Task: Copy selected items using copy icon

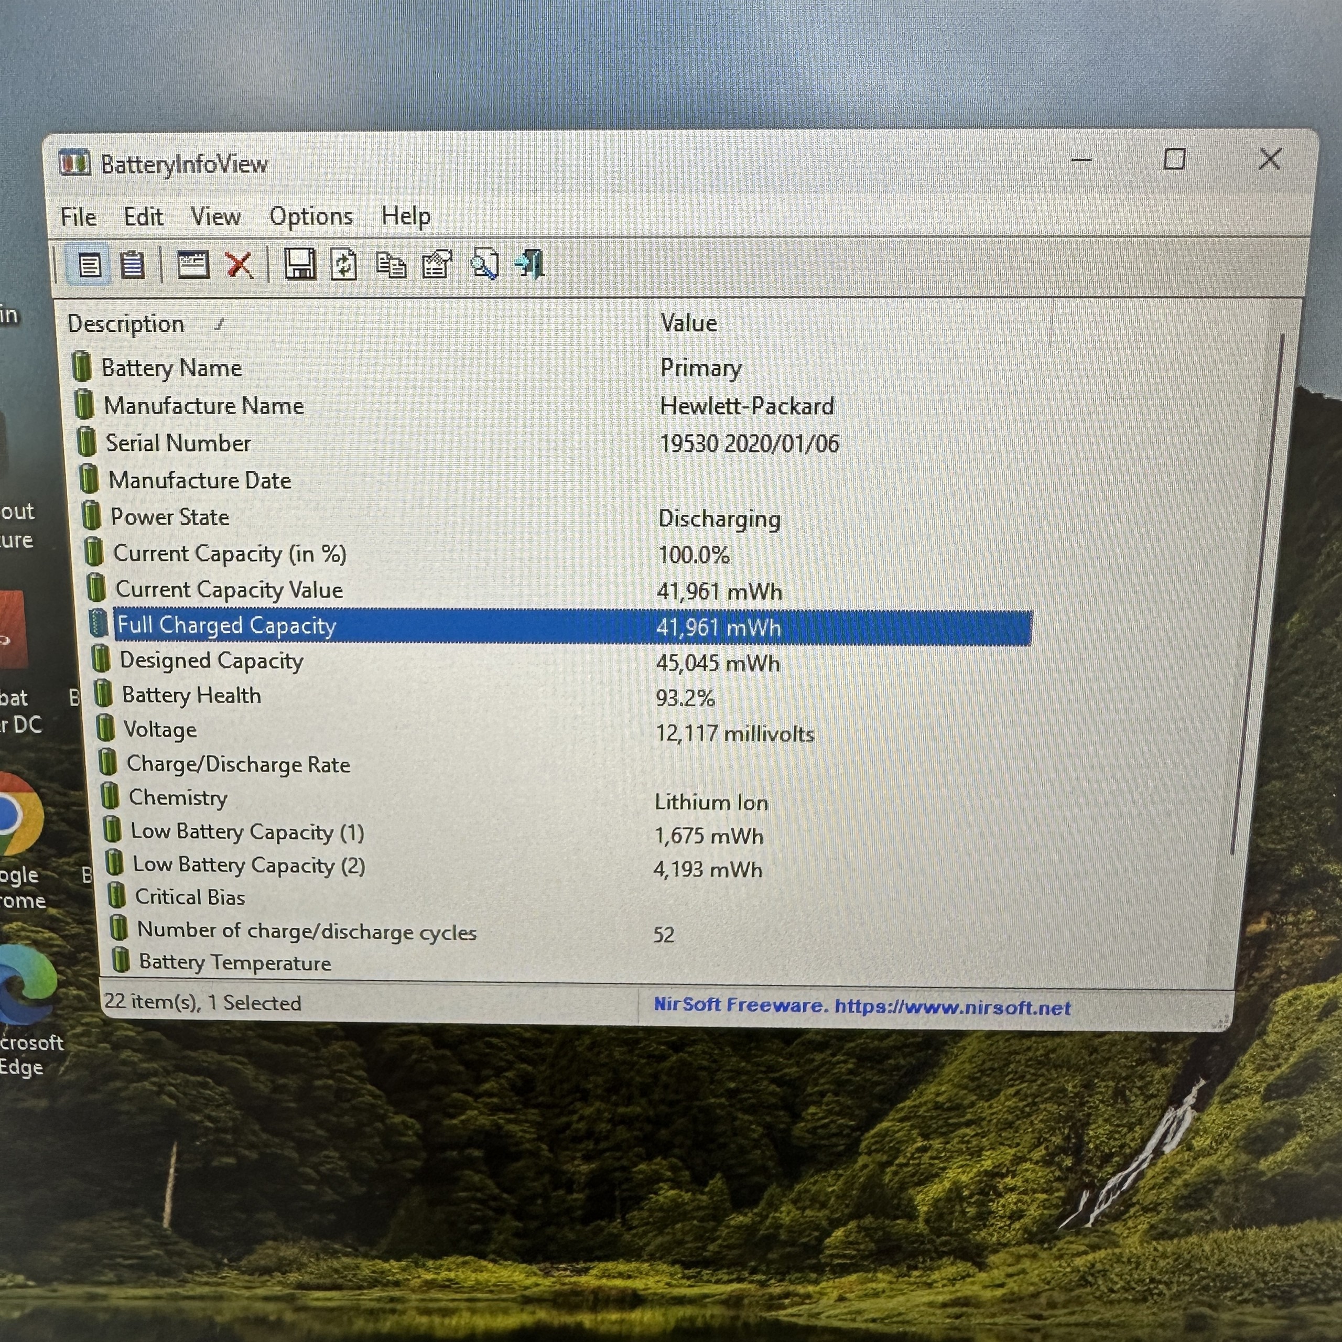Action: (x=391, y=265)
